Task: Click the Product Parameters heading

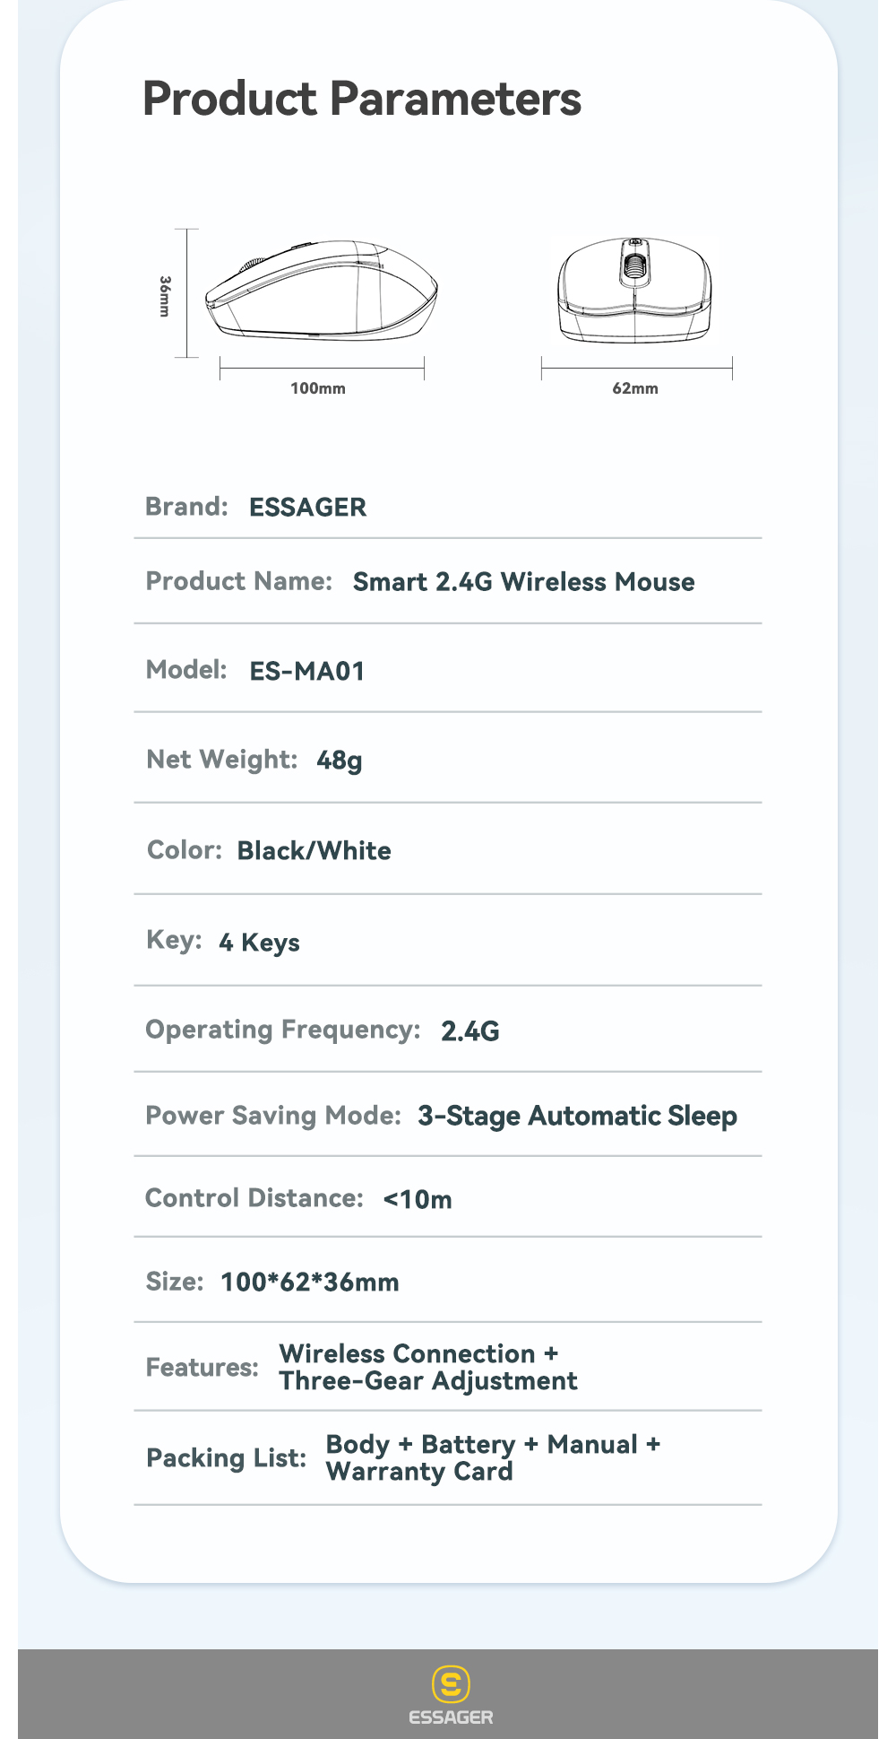Action: [362, 99]
